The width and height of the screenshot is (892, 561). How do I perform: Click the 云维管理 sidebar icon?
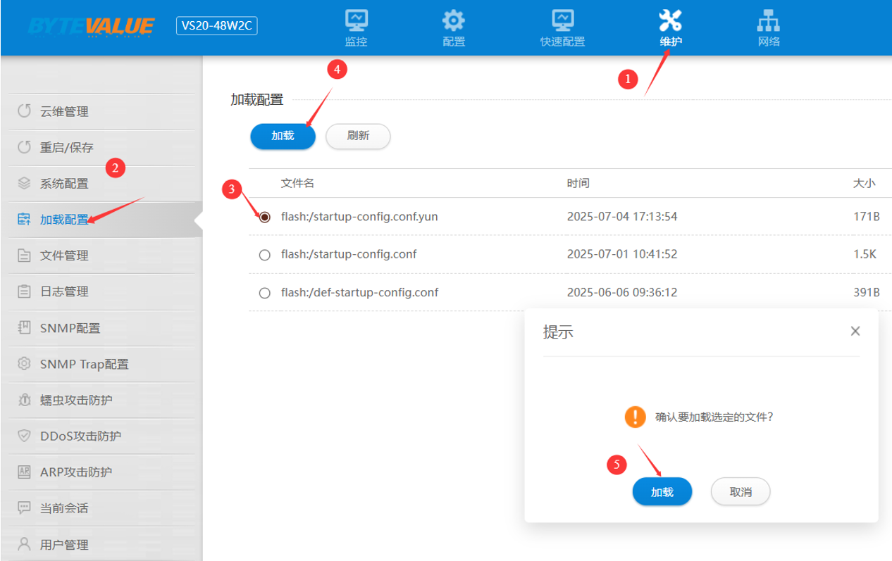[25, 111]
